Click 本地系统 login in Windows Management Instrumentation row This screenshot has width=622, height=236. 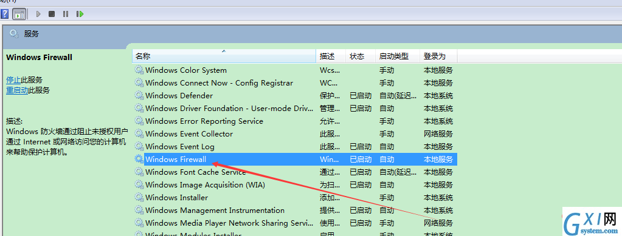coord(438,210)
